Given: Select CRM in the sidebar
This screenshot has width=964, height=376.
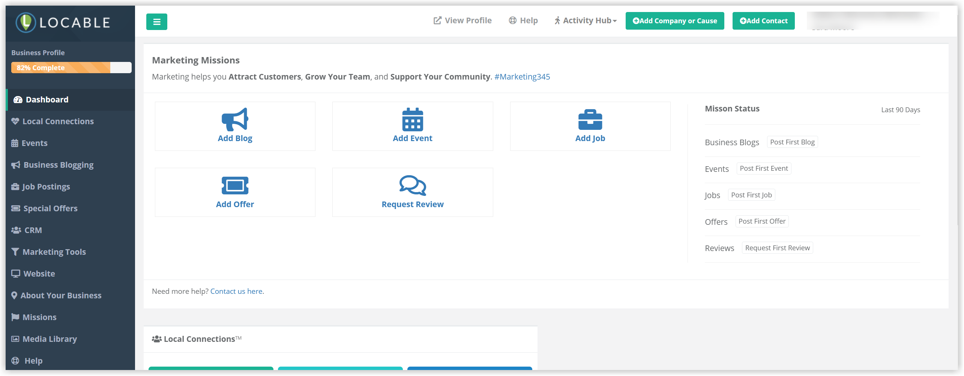Looking at the screenshot, I should (71, 230).
